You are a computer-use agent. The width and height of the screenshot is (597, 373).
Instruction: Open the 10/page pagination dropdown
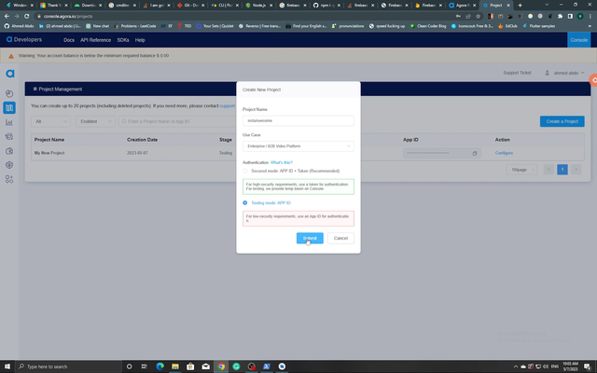pyautogui.click(x=521, y=170)
